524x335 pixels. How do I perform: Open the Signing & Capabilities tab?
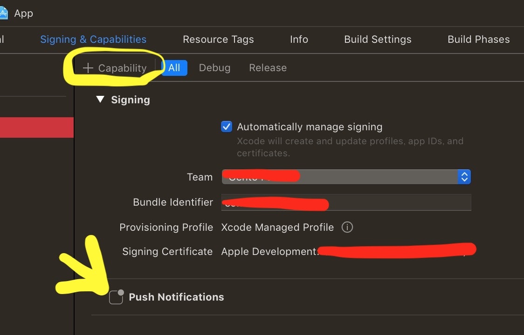pyautogui.click(x=93, y=40)
